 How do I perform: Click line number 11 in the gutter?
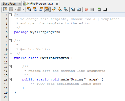[x=6, y=58]
